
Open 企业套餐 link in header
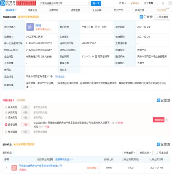click(x=149, y=3)
